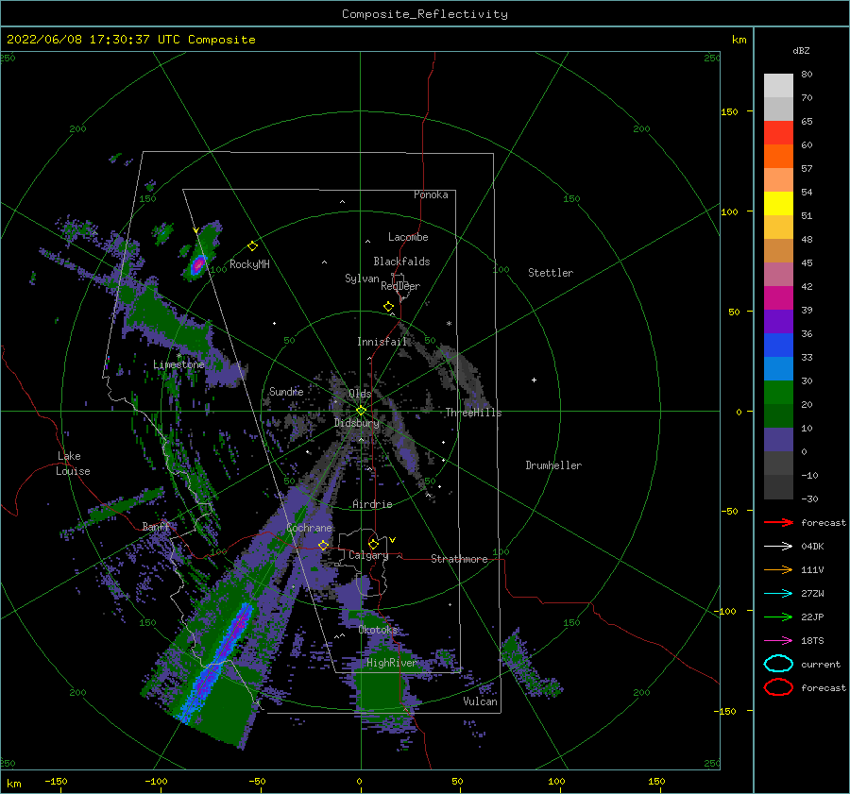
Task: Select the 'Vulcan' map label
Action: 480,701
